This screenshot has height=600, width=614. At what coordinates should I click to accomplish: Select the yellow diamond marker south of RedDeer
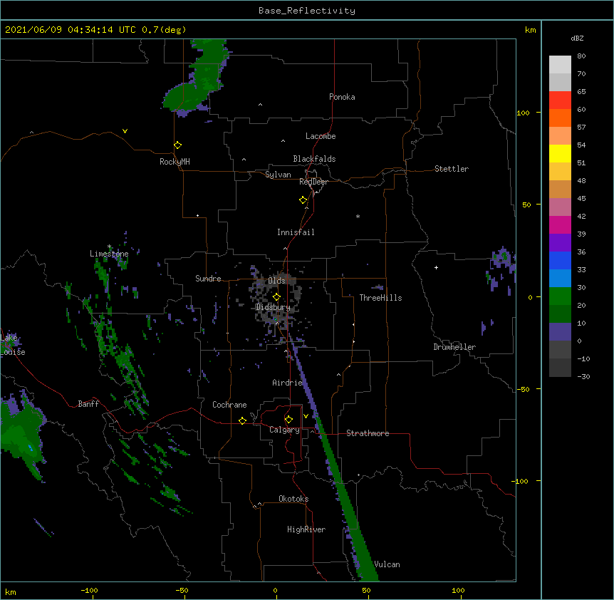303,200
